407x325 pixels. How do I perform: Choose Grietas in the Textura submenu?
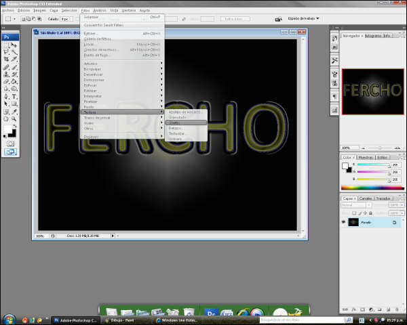point(186,123)
